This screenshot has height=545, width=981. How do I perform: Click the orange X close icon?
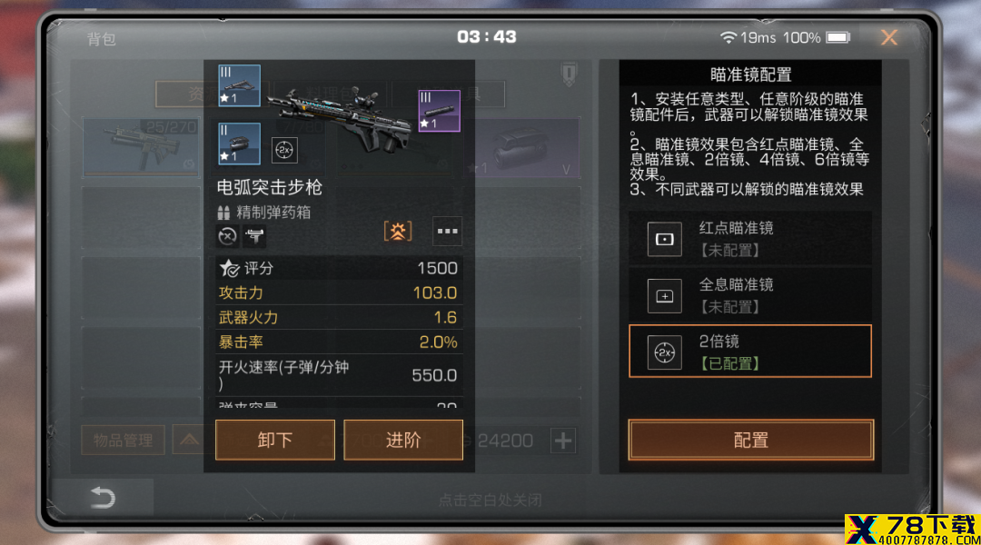[889, 37]
